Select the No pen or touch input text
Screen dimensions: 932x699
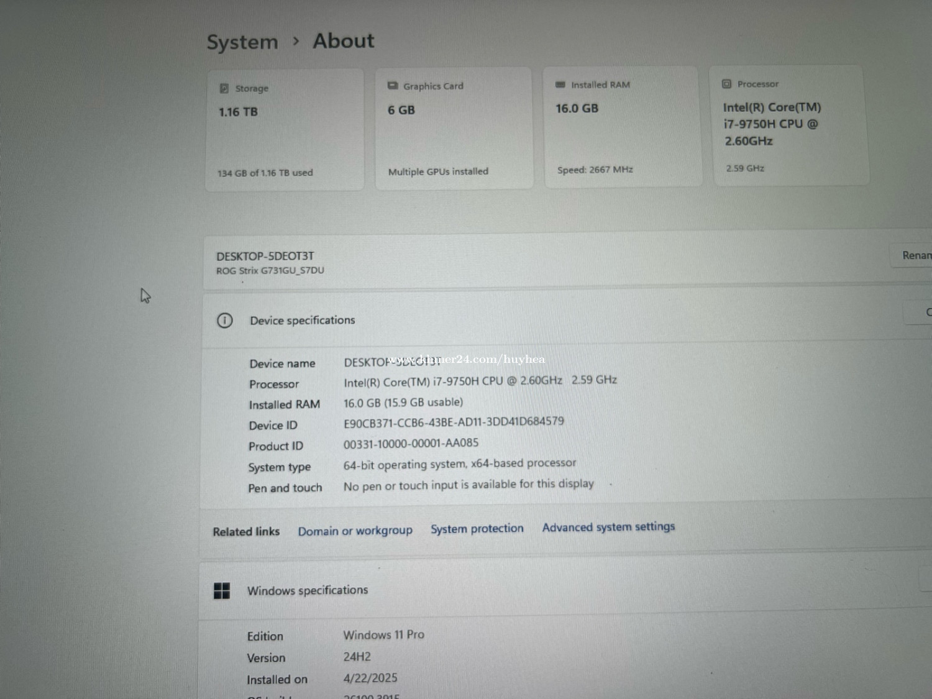tap(468, 485)
